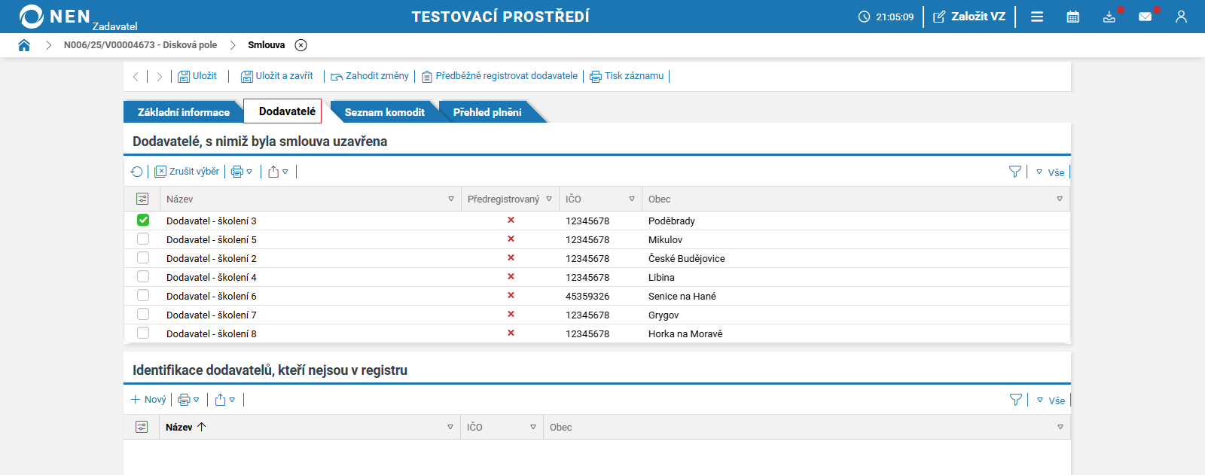Screen dimensions: 1205x475
Task: Click the cell České Budějovice
Action: click(x=687, y=258)
